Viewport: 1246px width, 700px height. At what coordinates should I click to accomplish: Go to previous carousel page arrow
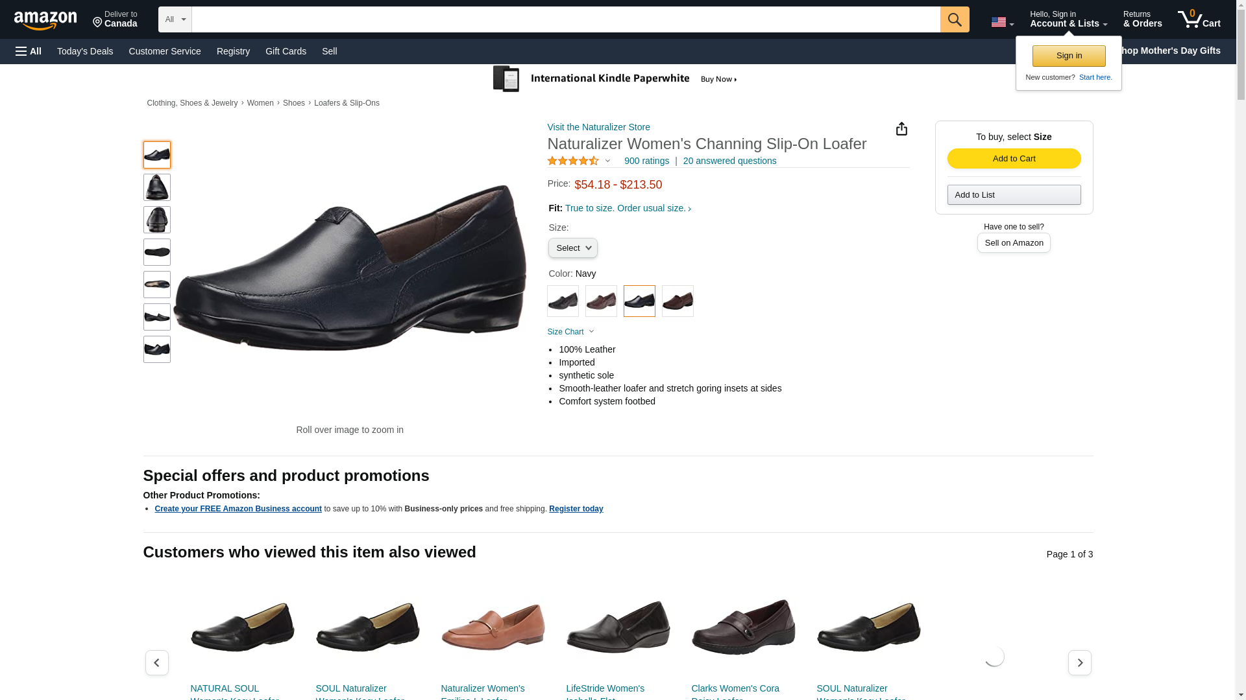pyautogui.click(x=156, y=662)
